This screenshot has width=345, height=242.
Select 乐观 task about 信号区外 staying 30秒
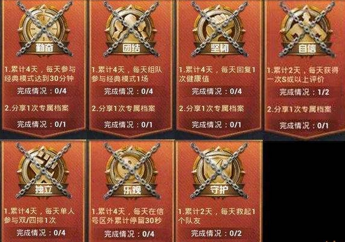127,216
